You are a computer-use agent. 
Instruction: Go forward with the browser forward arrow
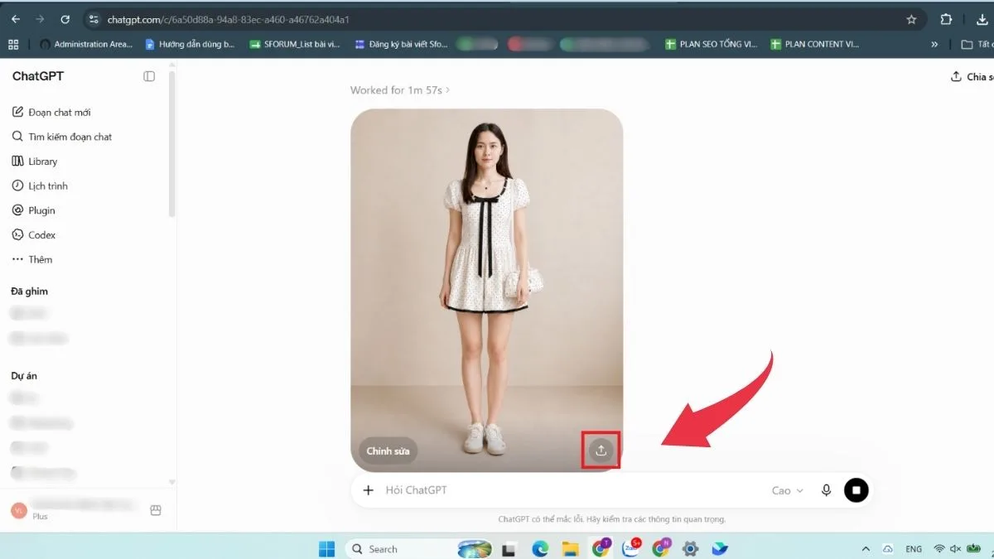point(40,19)
